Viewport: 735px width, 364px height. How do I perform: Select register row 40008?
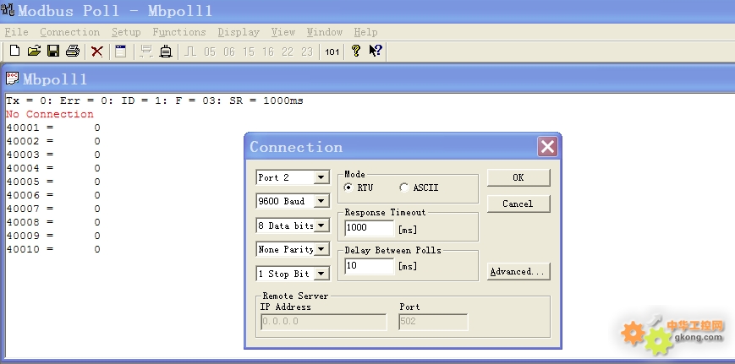click(x=53, y=222)
